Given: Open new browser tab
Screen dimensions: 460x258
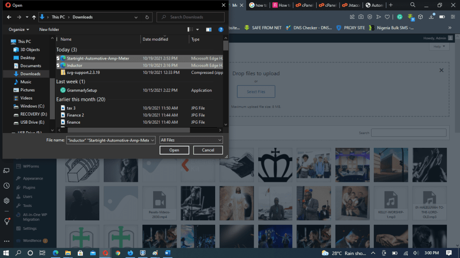Looking at the screenshot, I should pos(391,5).
